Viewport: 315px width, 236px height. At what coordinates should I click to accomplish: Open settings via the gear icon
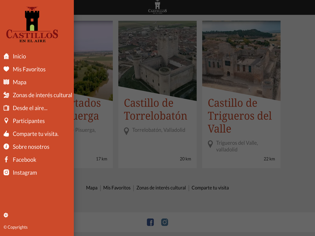coord(6,215)
